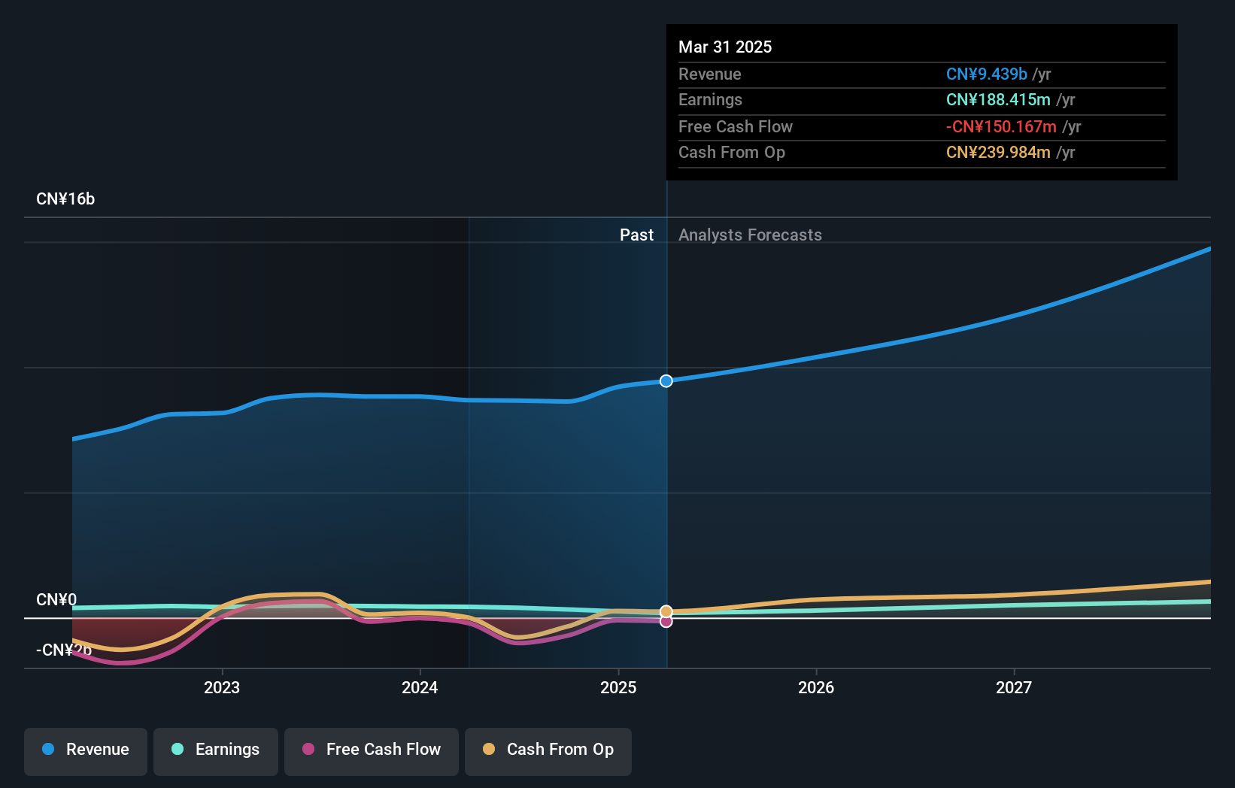Viewport: 1235px width, 788px height.
Task: Click the 2025 x-axis label
Action: [618, 687]
